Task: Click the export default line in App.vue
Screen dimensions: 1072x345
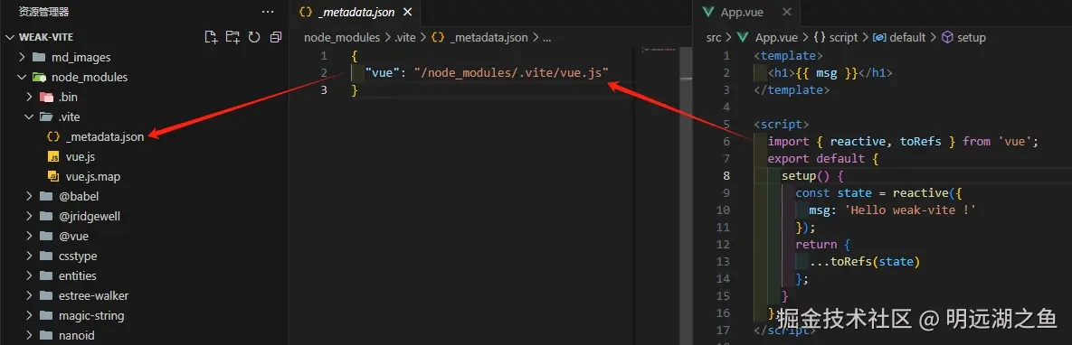Action: pyautogui.click(x=822, y=158)
